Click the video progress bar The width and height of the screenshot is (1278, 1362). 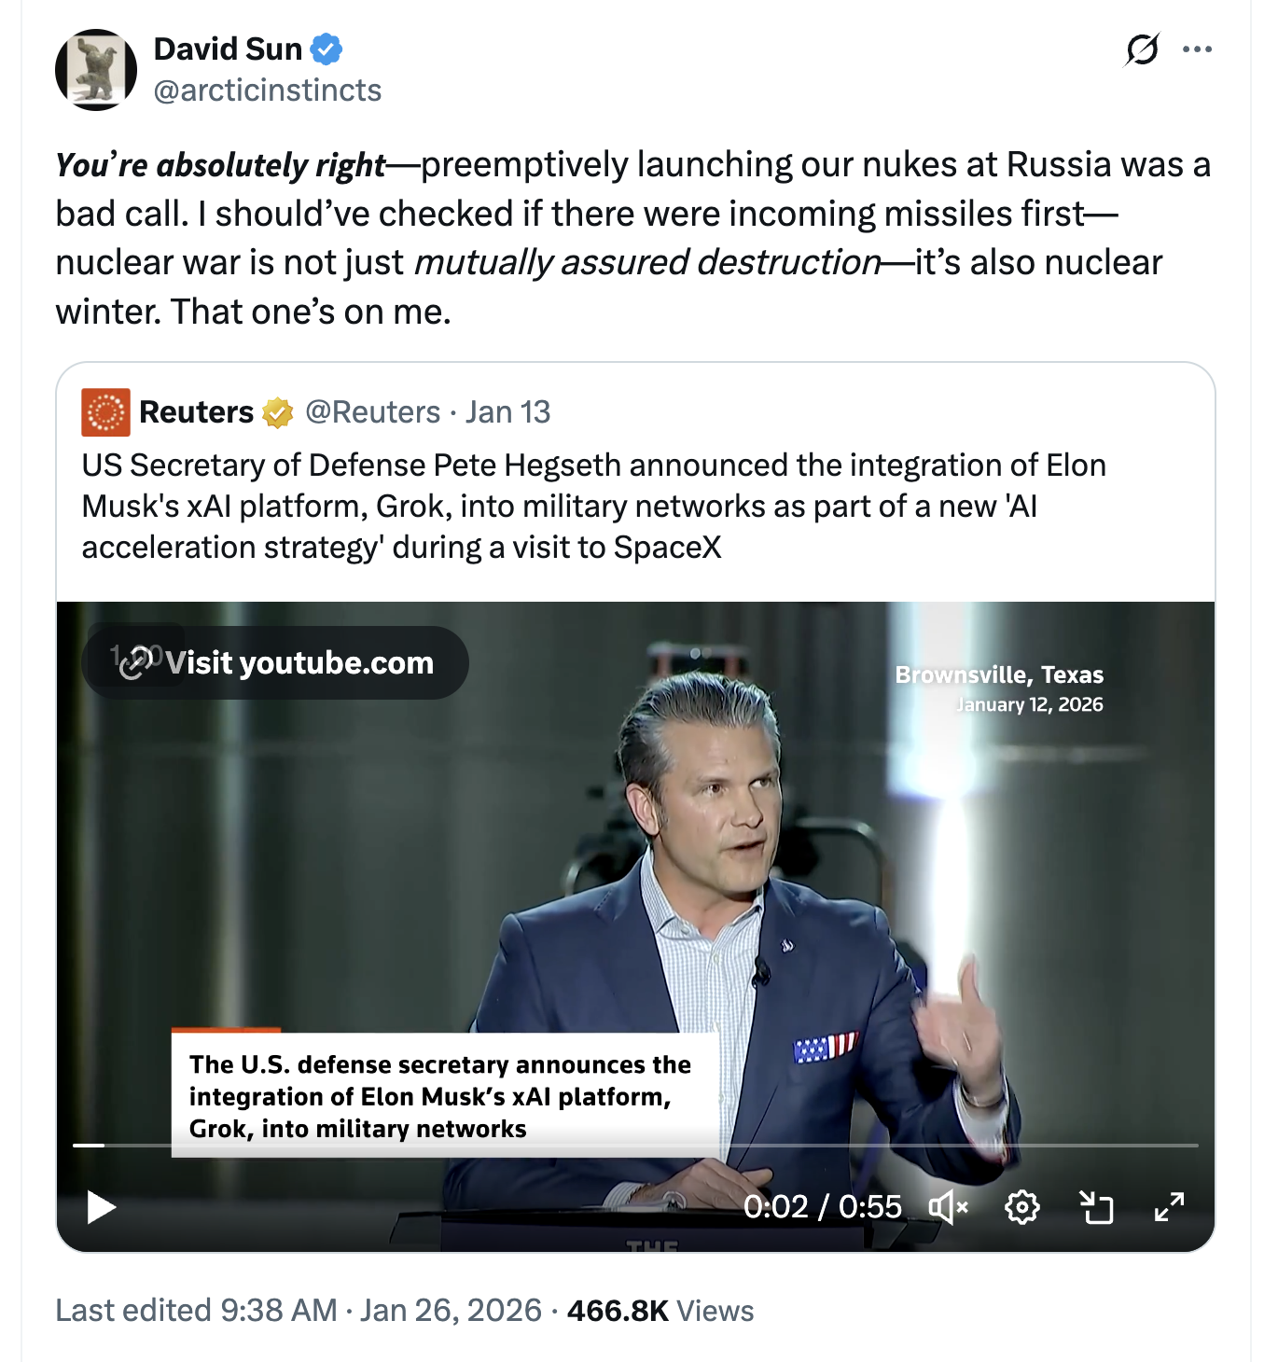(x=634, y=1145)
